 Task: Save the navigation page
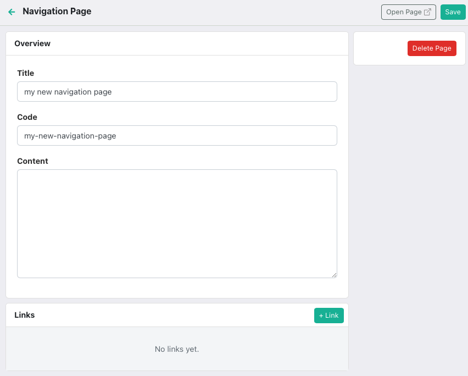pos(453,12)
